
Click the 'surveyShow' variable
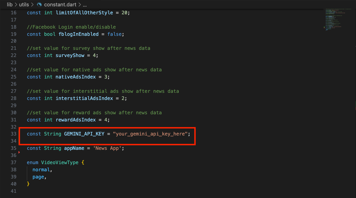tap(70, 55)
